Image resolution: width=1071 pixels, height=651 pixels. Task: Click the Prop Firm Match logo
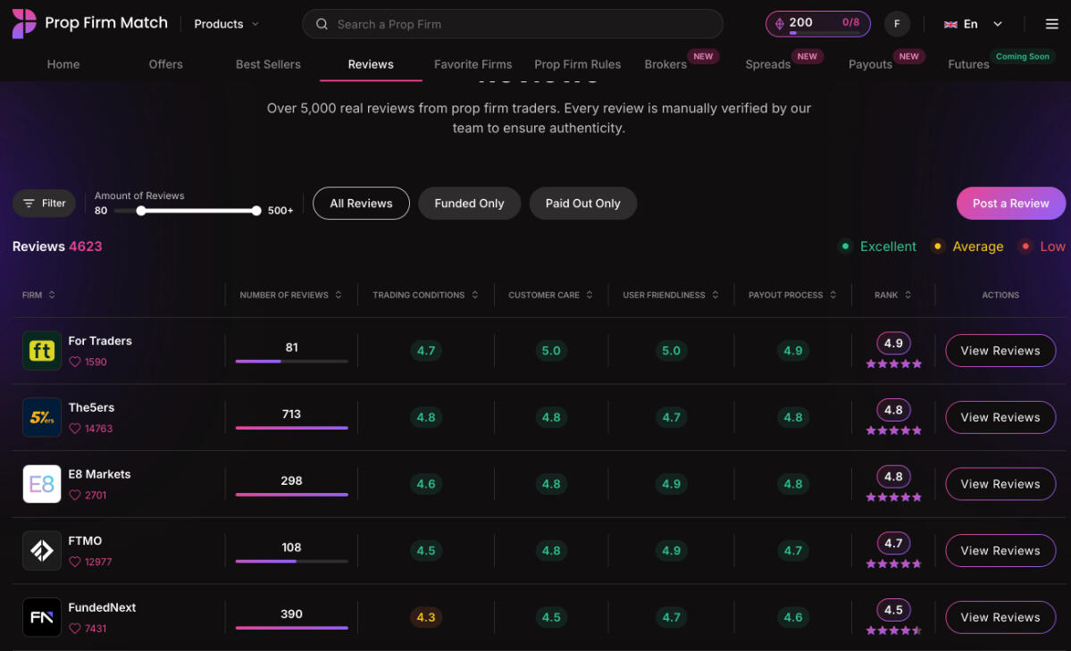(x=89, y=23)
